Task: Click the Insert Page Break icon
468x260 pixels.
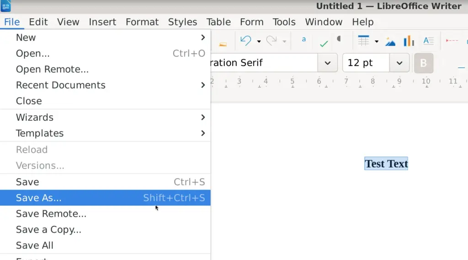Action: coord(452,41)
